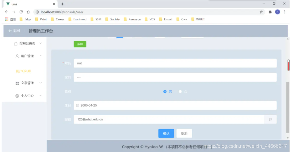Viewport: 290px width, 152px height.
Task: Click the site info icon in address bar
Action: [x=37, y=12]
